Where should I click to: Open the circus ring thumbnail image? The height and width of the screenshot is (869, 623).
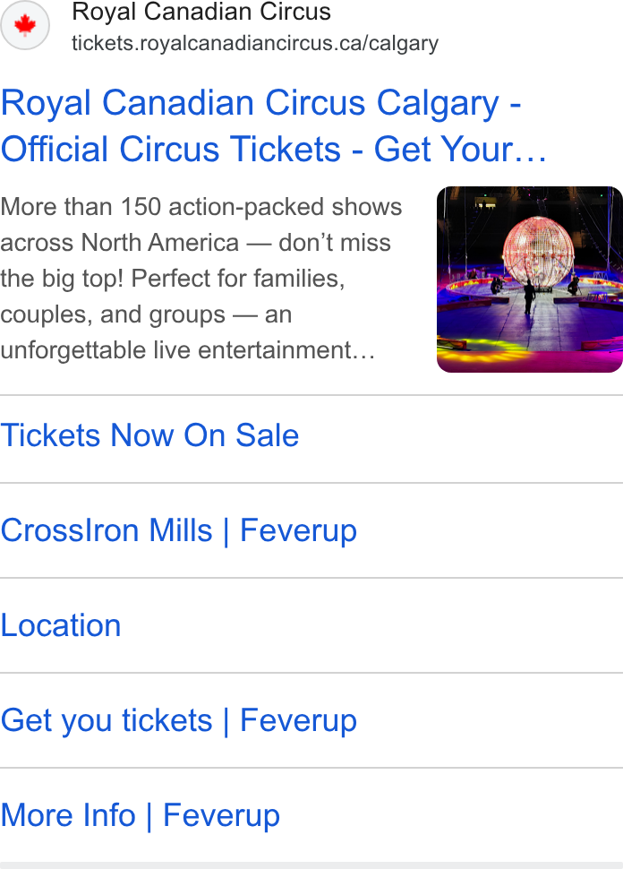tap(529, 280)
